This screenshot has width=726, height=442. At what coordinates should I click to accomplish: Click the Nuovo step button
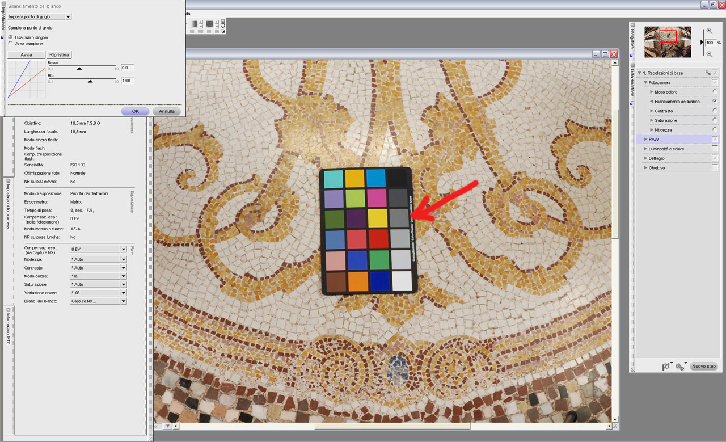[x=704, y=367]
